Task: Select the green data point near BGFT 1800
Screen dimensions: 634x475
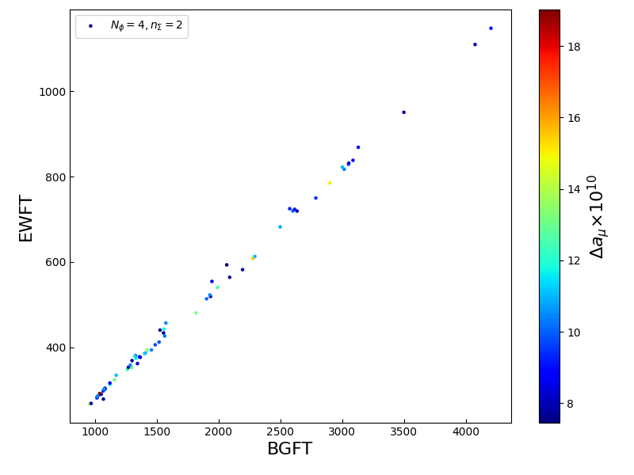Action: click(196, 313)
